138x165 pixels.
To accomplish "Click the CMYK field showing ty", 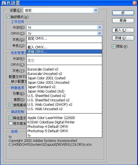I will click(64, 33).
